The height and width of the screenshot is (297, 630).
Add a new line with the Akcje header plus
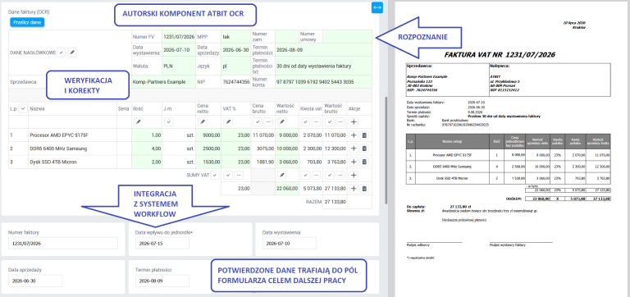(354, 121)
